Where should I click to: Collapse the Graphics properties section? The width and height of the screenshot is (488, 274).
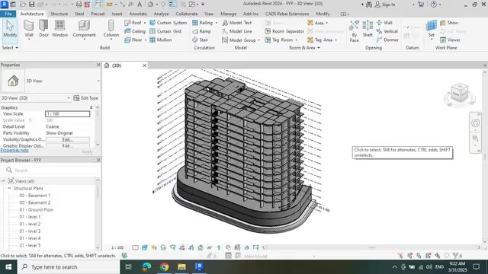91,107
